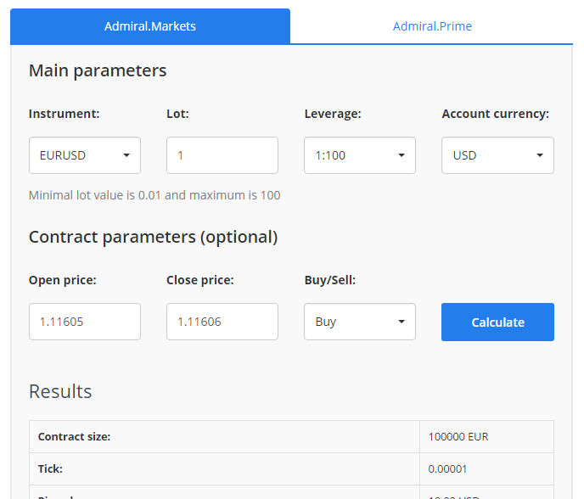Switch to the Admiral.Markets tab

(x=150, y=26)
